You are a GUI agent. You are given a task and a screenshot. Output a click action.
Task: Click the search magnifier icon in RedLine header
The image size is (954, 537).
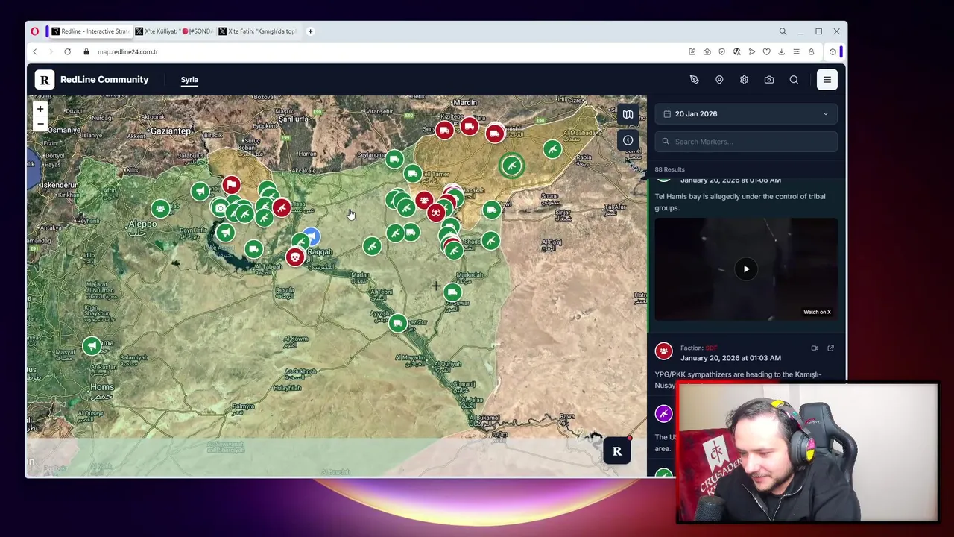click(x=794, y=79)
